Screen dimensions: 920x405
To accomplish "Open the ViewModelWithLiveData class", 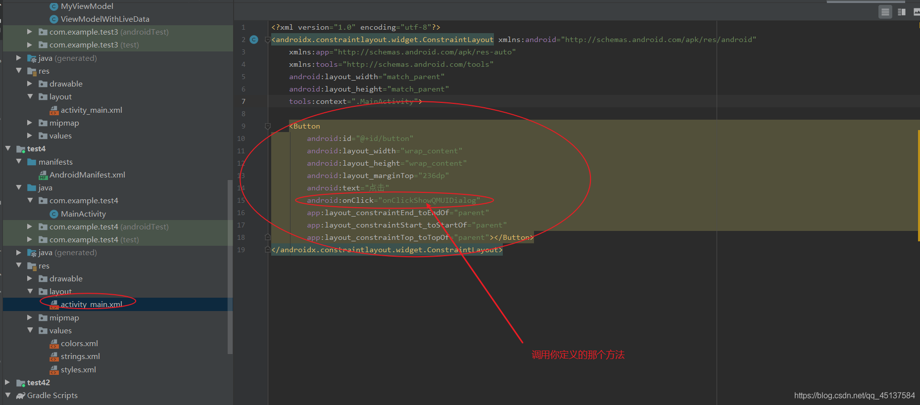I will click(105, 19).
